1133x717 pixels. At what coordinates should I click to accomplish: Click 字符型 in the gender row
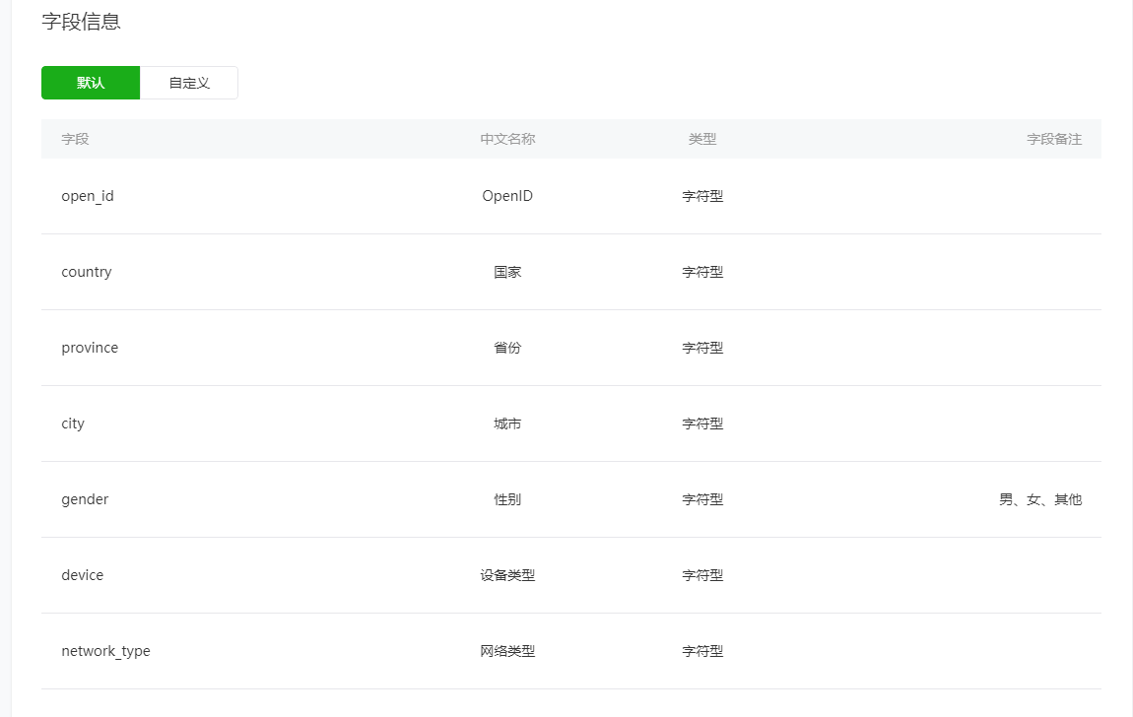click(x=702, y=499)
